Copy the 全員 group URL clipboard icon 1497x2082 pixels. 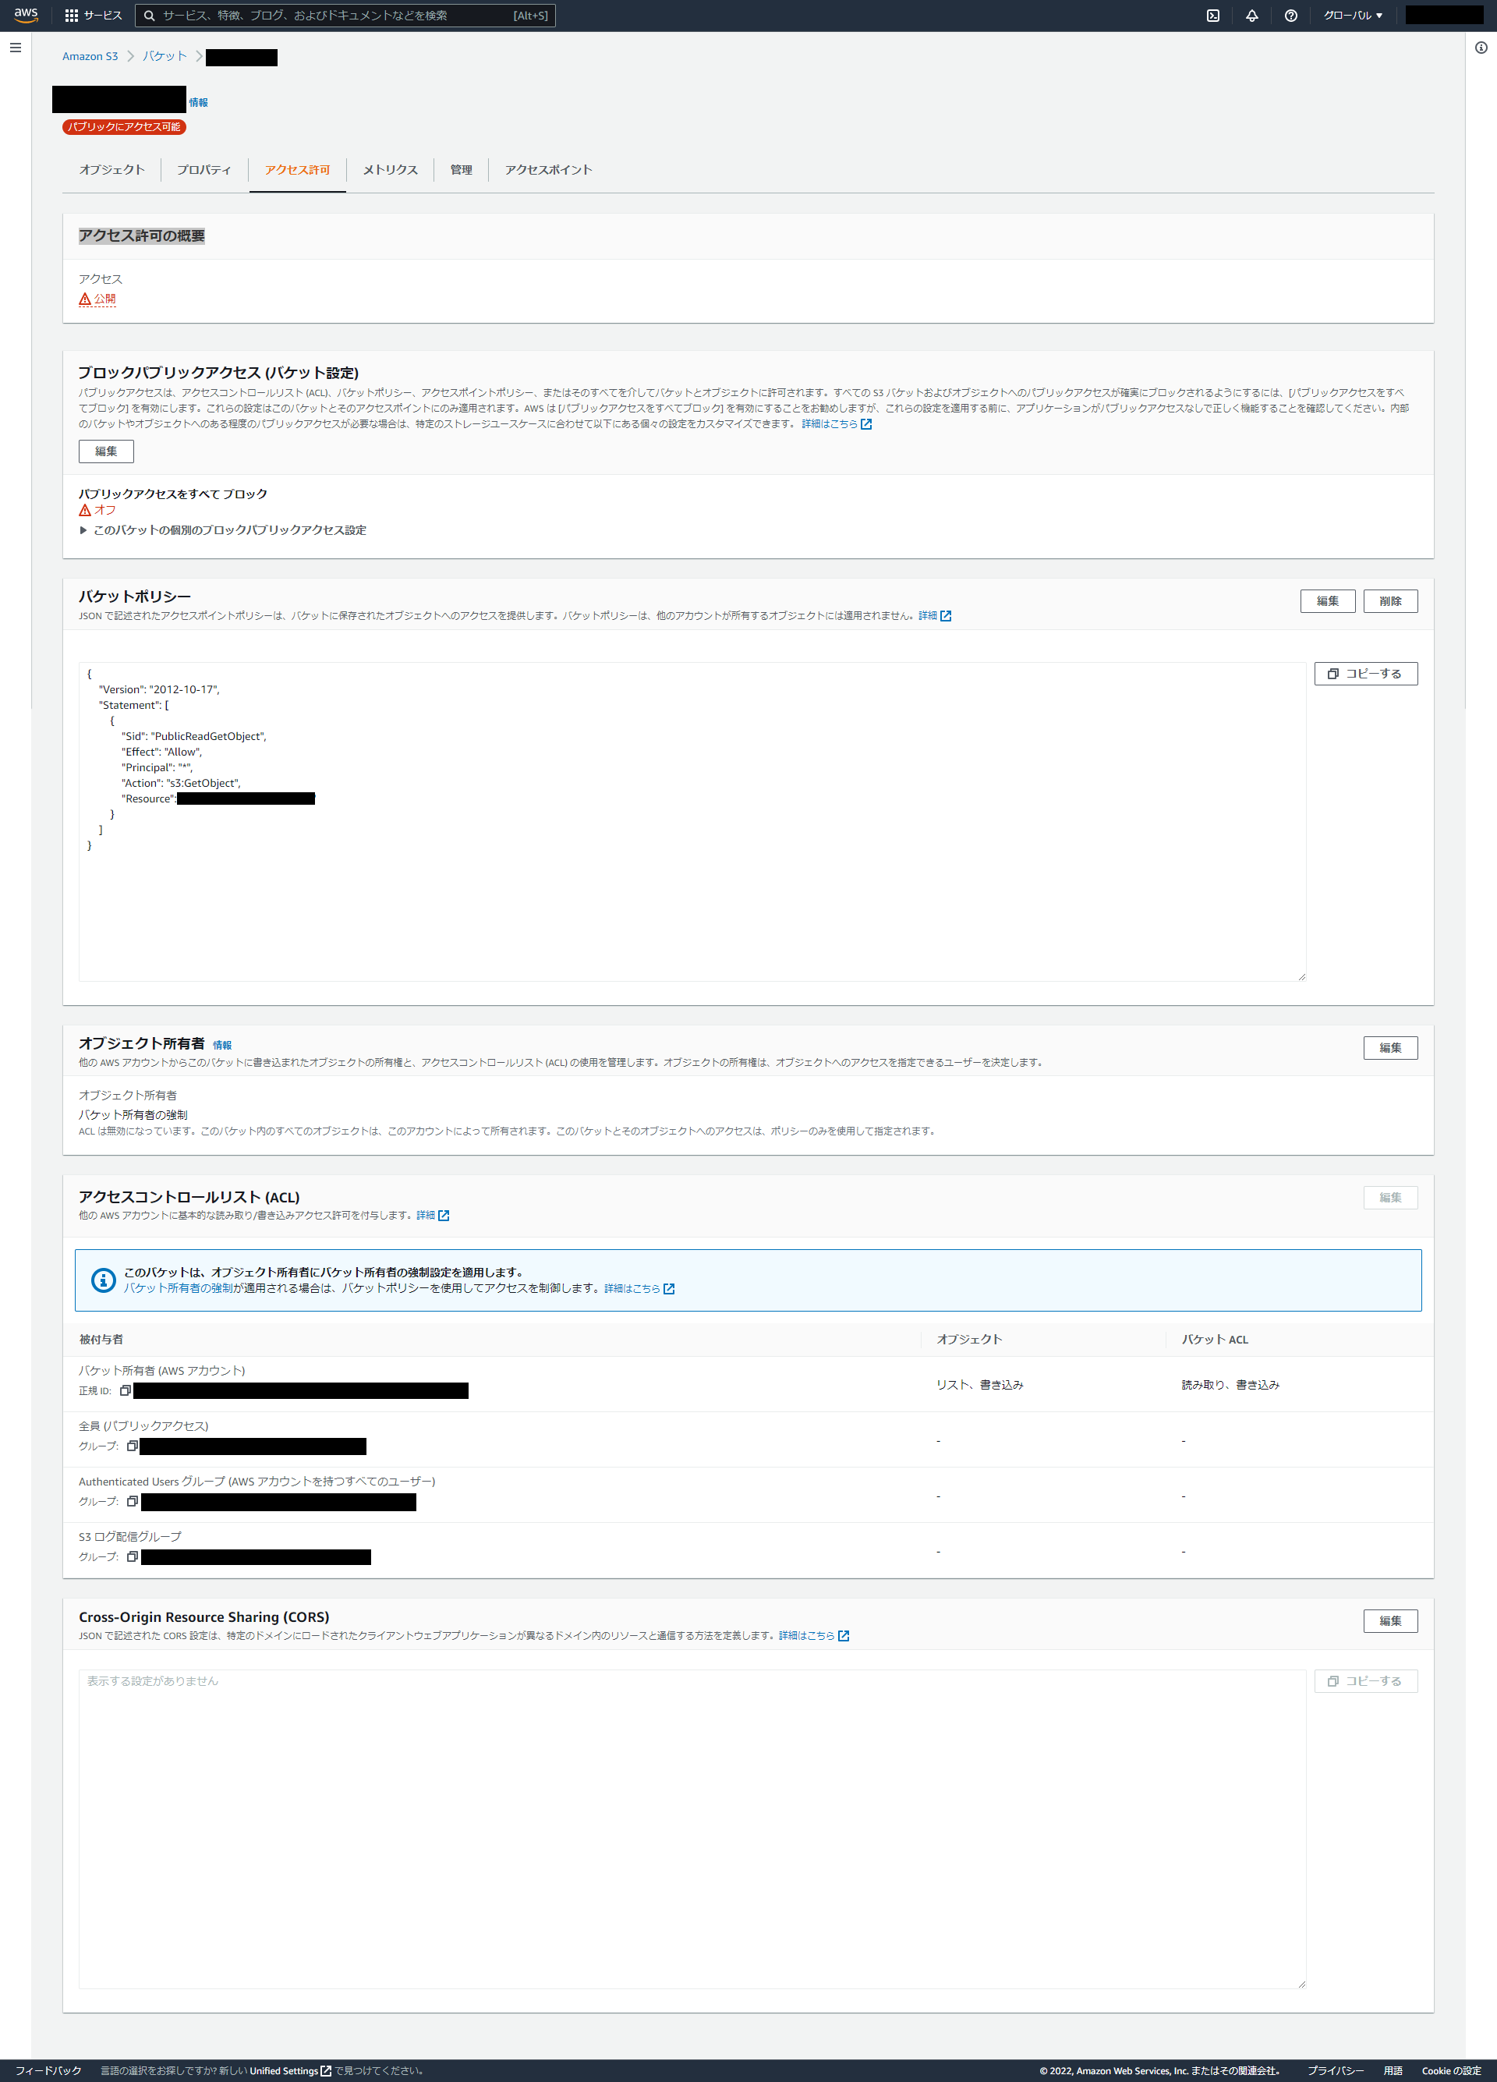[133, 1446]
